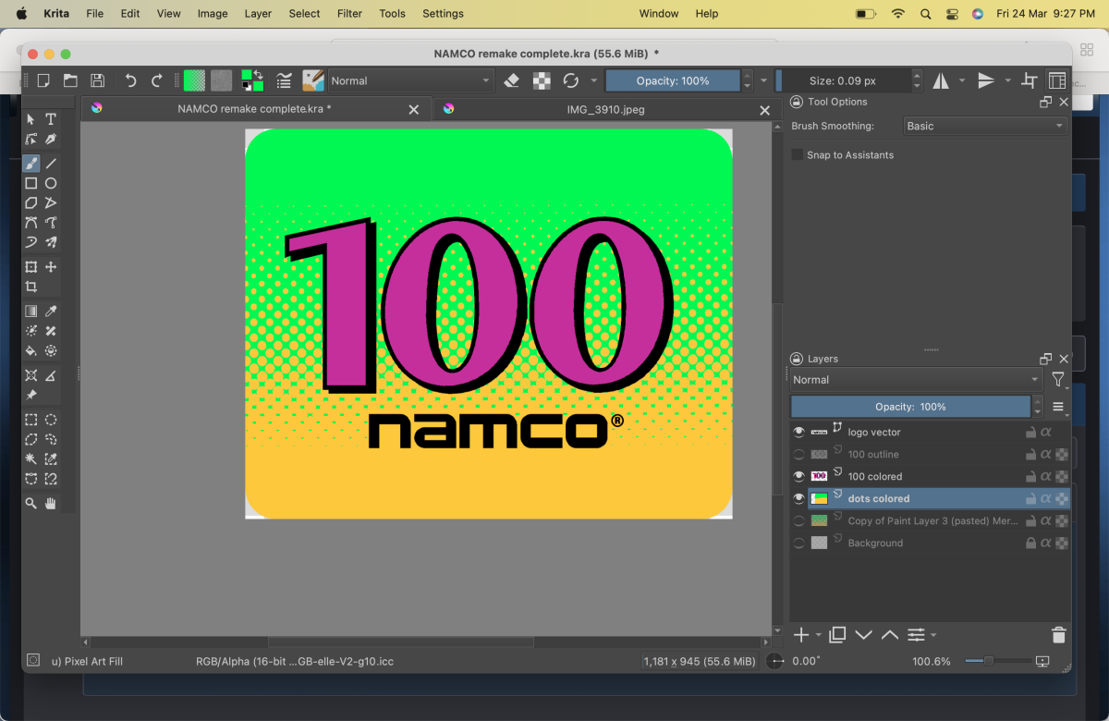Viewport: 1109px width, 721px height.
Task: Delete the selected layer with trash icon
Action: (1059, 635)
